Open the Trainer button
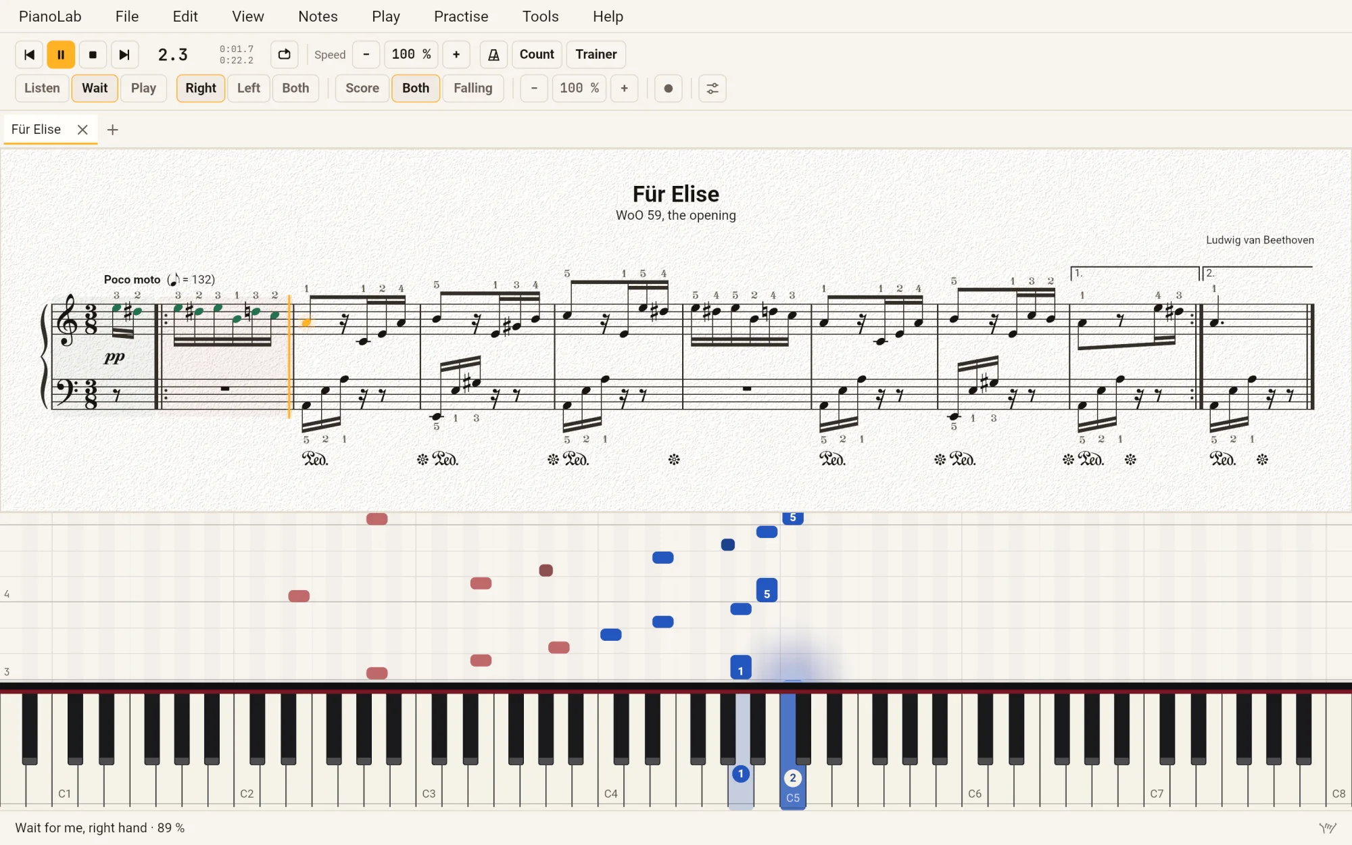Screen dimensions: 1352x845 [x=596, y=55]
